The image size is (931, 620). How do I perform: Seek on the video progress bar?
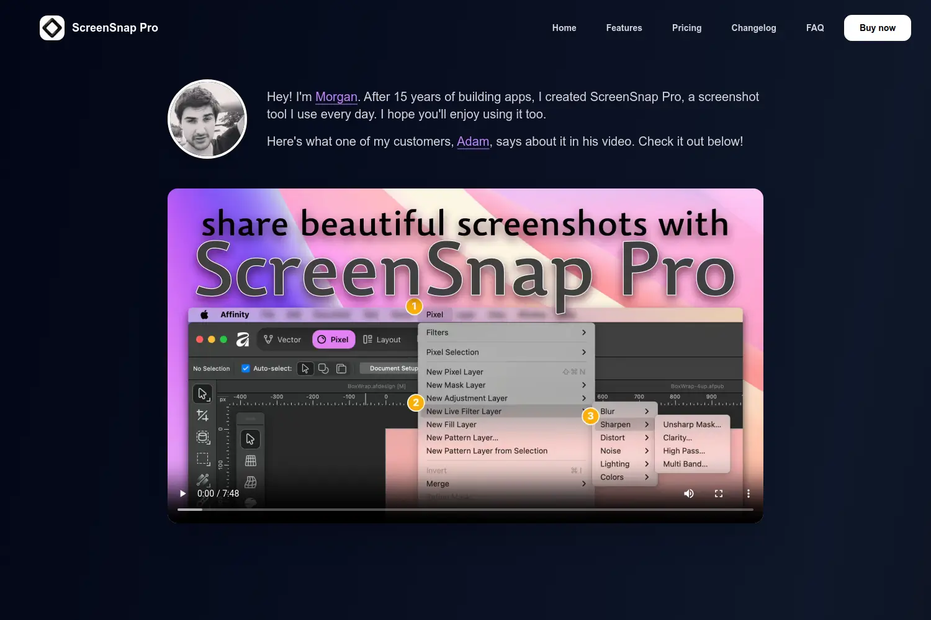(465, 510)
